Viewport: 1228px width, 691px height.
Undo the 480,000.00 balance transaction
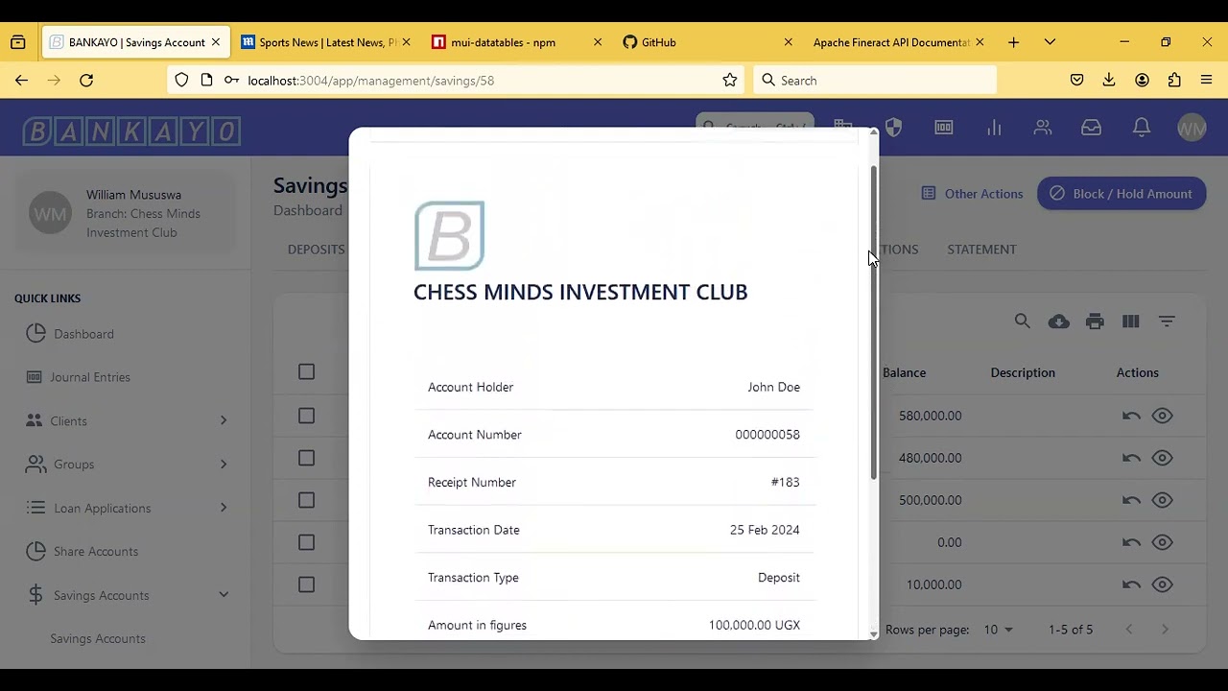pos(1131,458)
